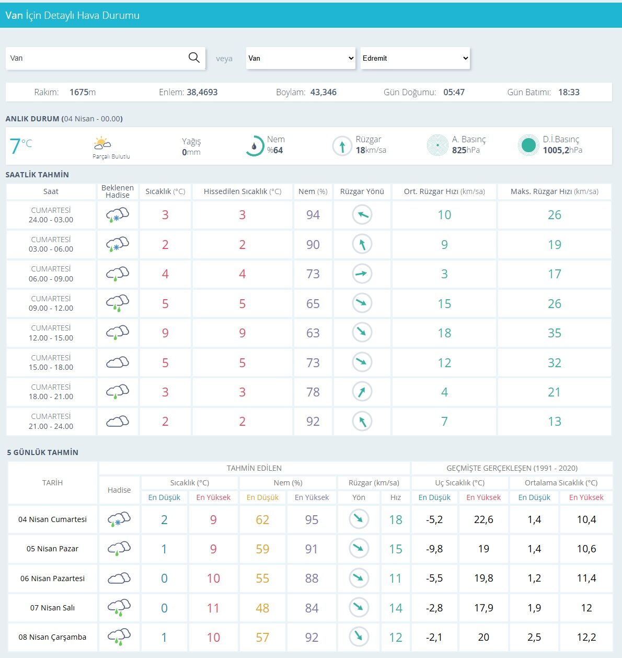Click the D.İ.Basınç green circle icon
This screenshot has height=658, width=622.
(x=528, y=145)
